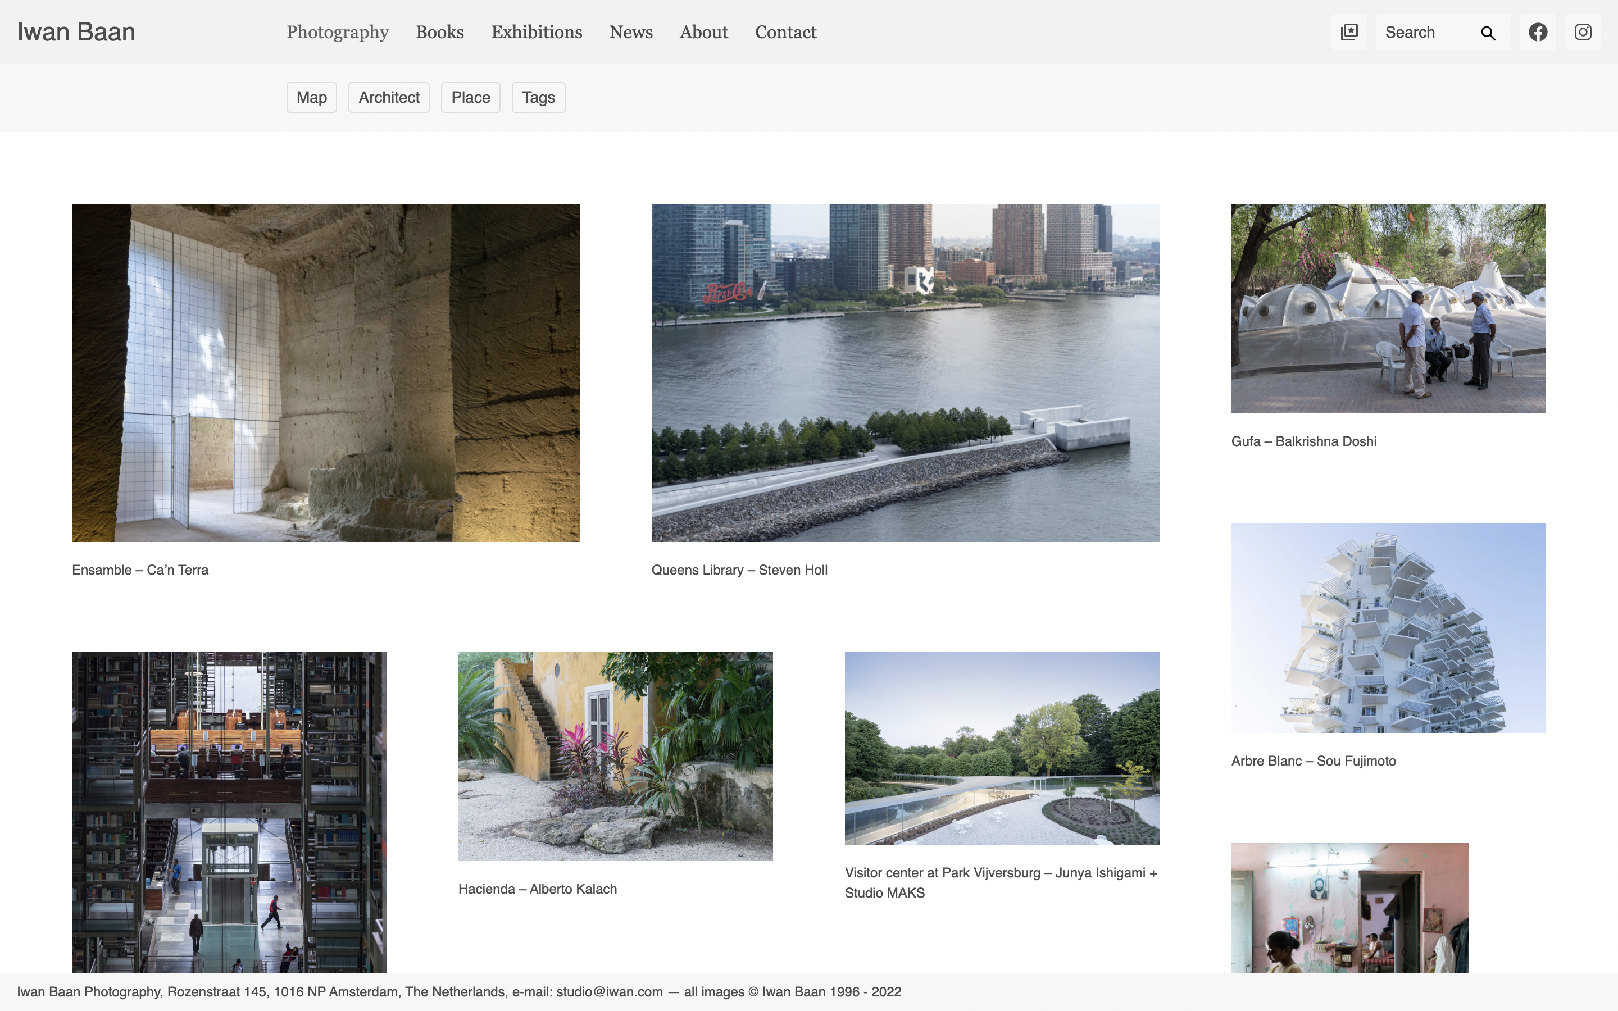This screenshot has height=1011, width=1618.
Task: Click into the Search text field
Action: [1424, 32]
